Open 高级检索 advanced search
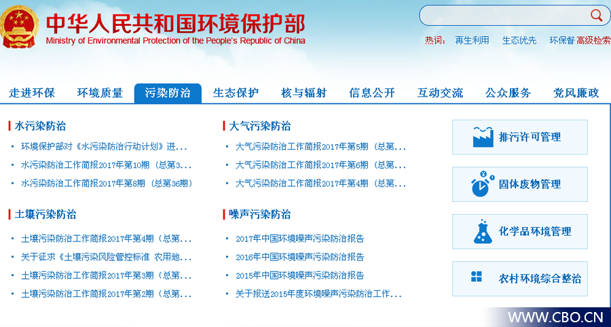This screenshot has height=327, width=611. pyautogui.click(x=593, y=40)
